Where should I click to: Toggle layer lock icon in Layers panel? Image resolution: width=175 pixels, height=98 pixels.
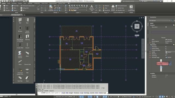coord(73,10)
